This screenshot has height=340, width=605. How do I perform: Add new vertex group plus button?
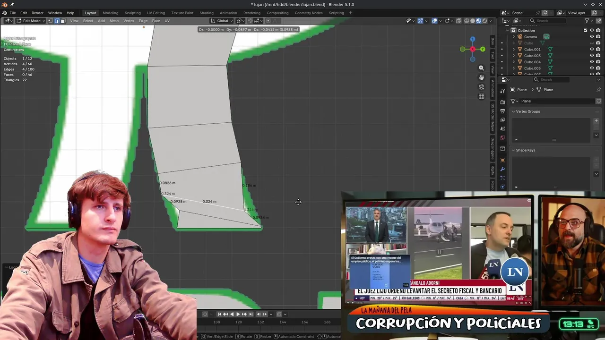pyautogui.click(x=596, y=121)
